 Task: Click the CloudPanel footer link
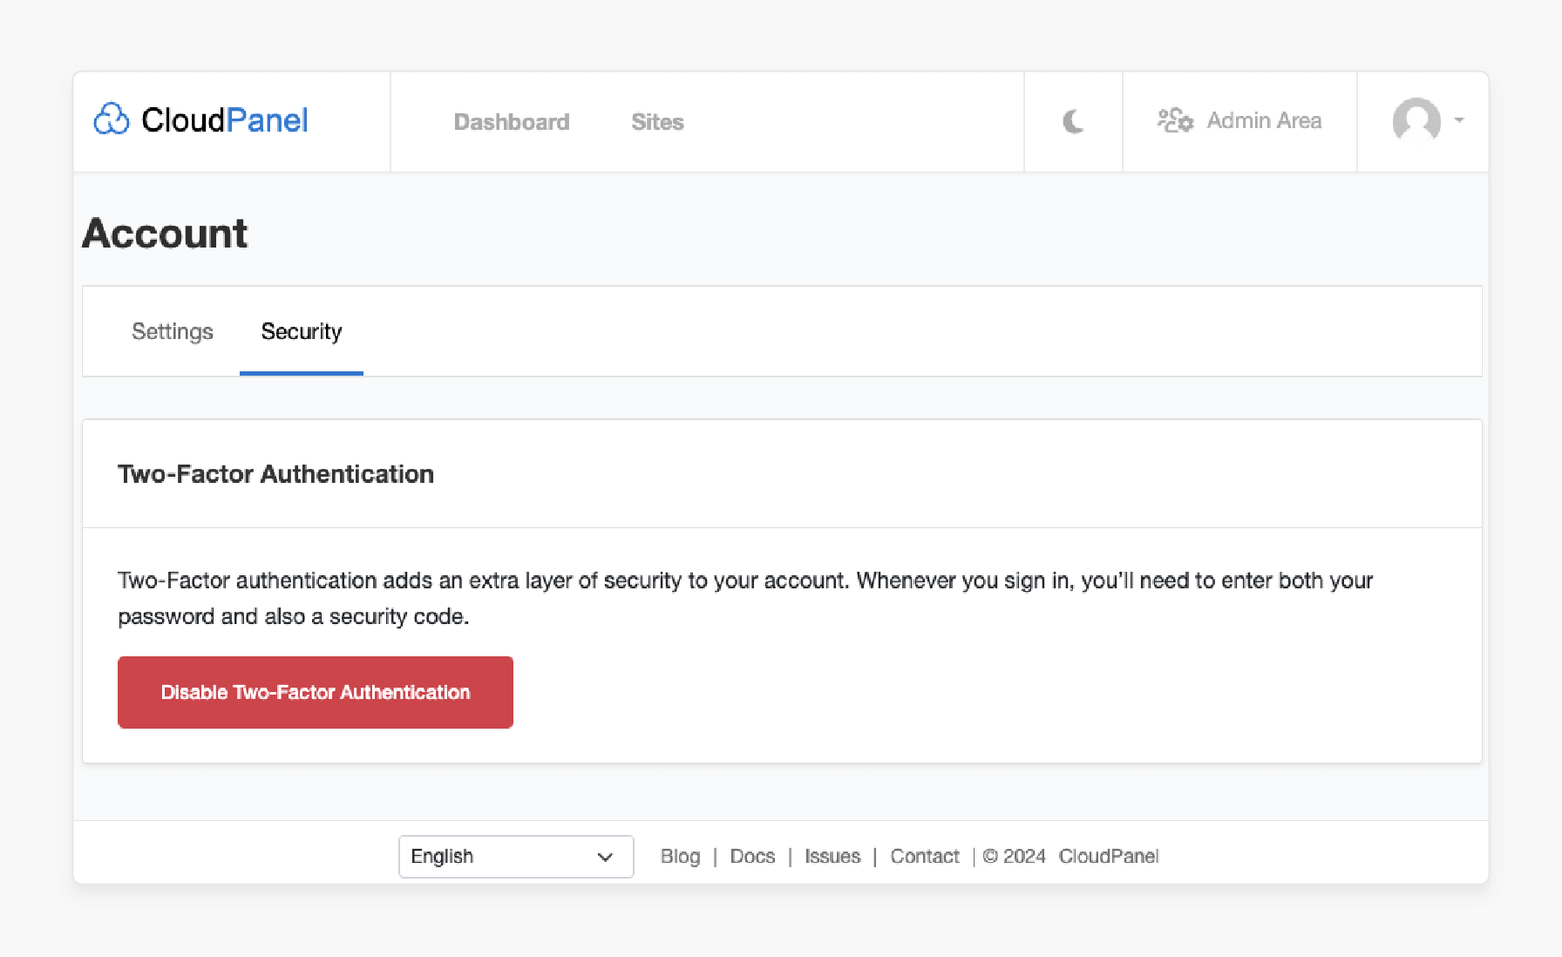click(x=1109, y=856)
